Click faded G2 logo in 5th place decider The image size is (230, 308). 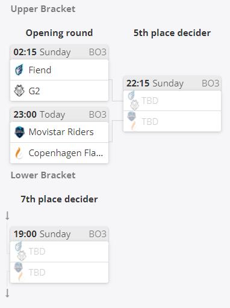click(x=134, y=105)
